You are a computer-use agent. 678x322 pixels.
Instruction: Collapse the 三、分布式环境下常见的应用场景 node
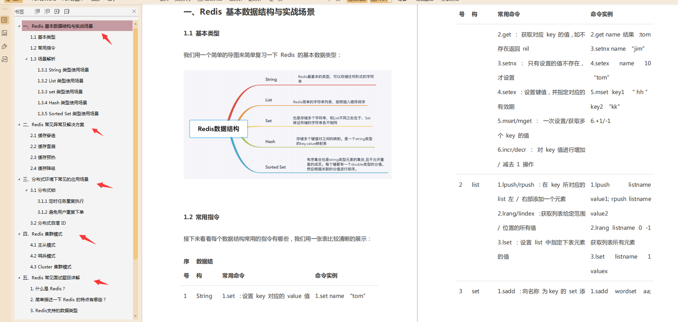click(x=19, y=179)
